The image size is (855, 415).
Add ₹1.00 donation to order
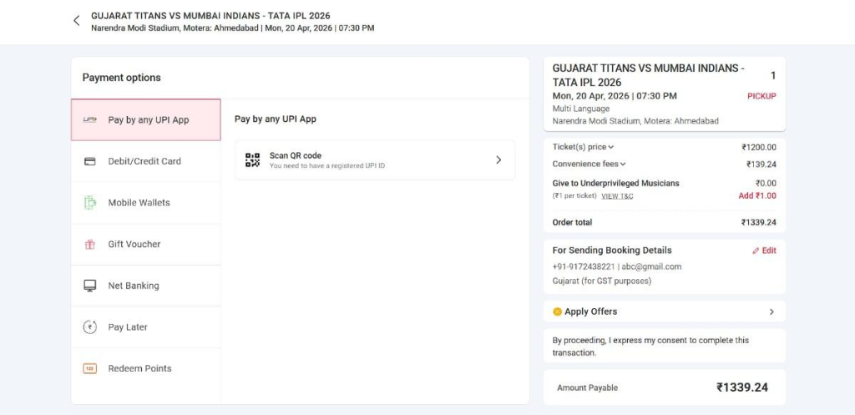click(x=756, y=196)
